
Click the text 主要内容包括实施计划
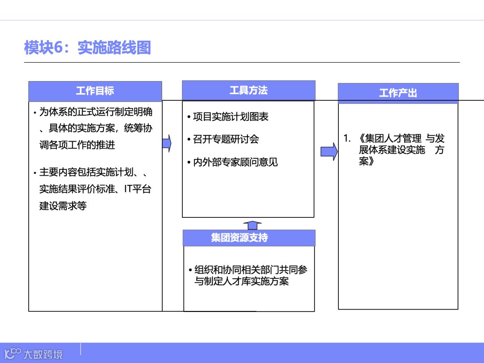pos(86,172)
